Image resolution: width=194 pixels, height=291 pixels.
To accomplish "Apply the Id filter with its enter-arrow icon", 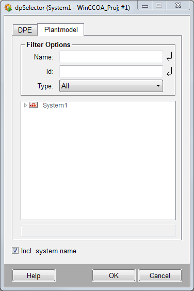I will [169, 71].
